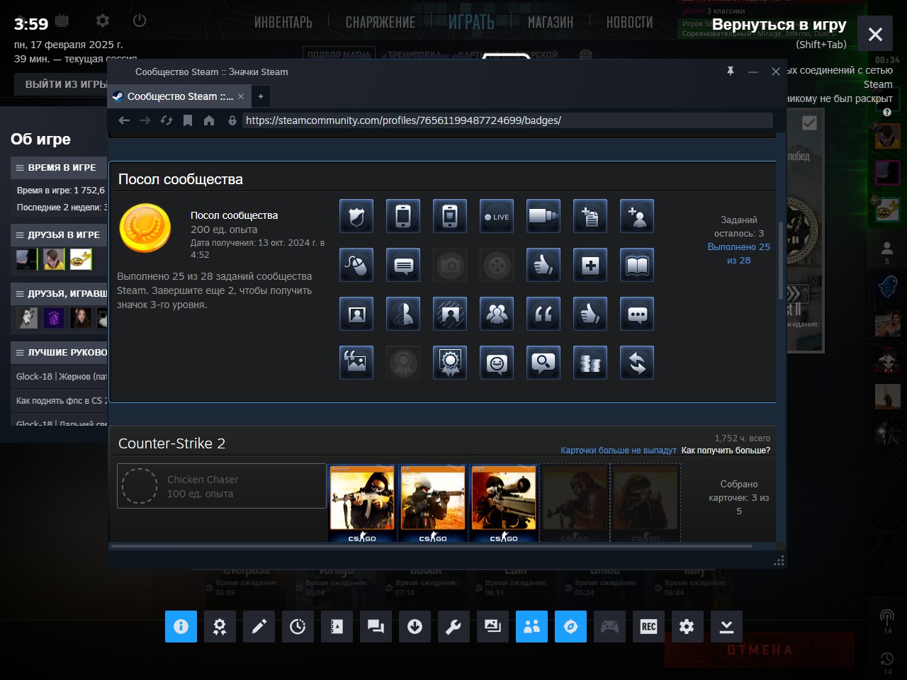
Task: Pin the overlay browser window
Action: tap(731, 71)
